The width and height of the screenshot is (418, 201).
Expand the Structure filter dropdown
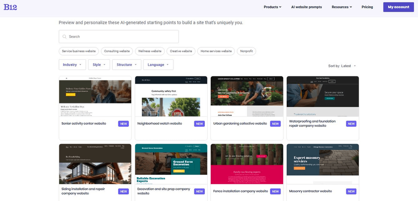127,65
